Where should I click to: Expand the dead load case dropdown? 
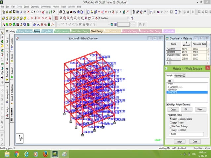[127, 18]
